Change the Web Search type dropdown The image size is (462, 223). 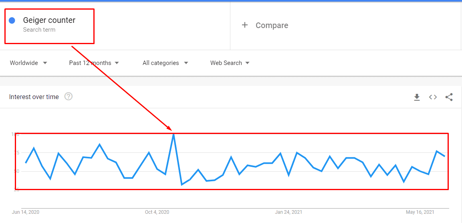pyautogui.click(x=230, y=63)
